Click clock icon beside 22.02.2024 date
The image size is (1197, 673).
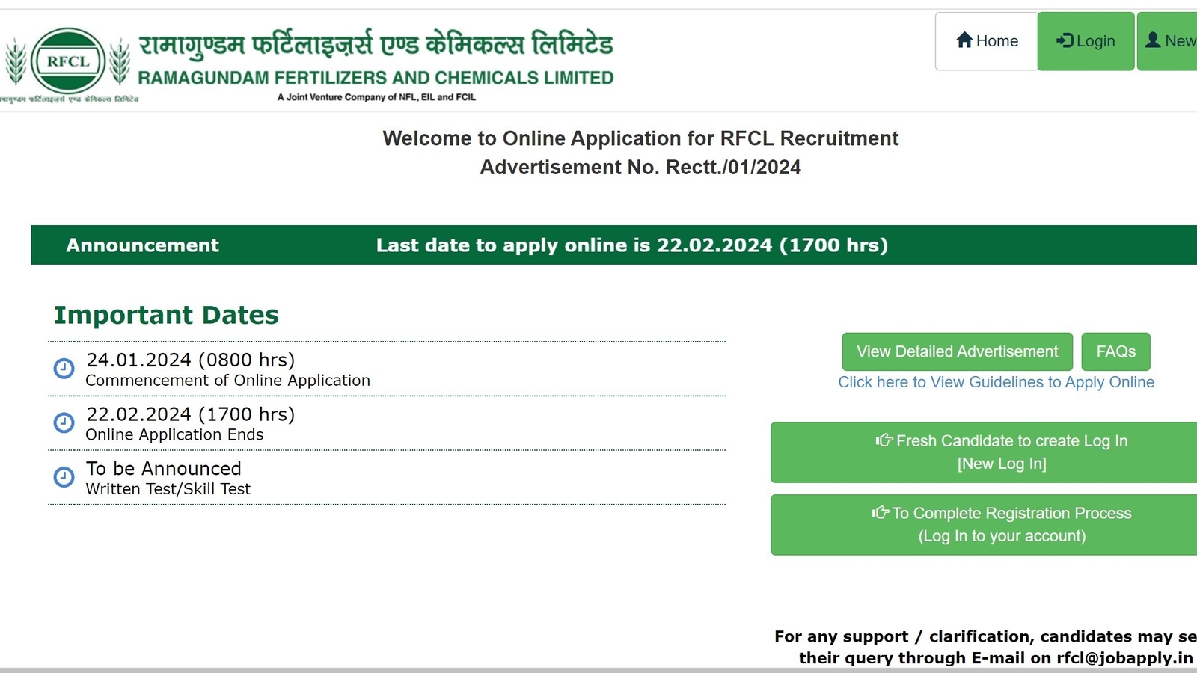[x=64, y=422]
